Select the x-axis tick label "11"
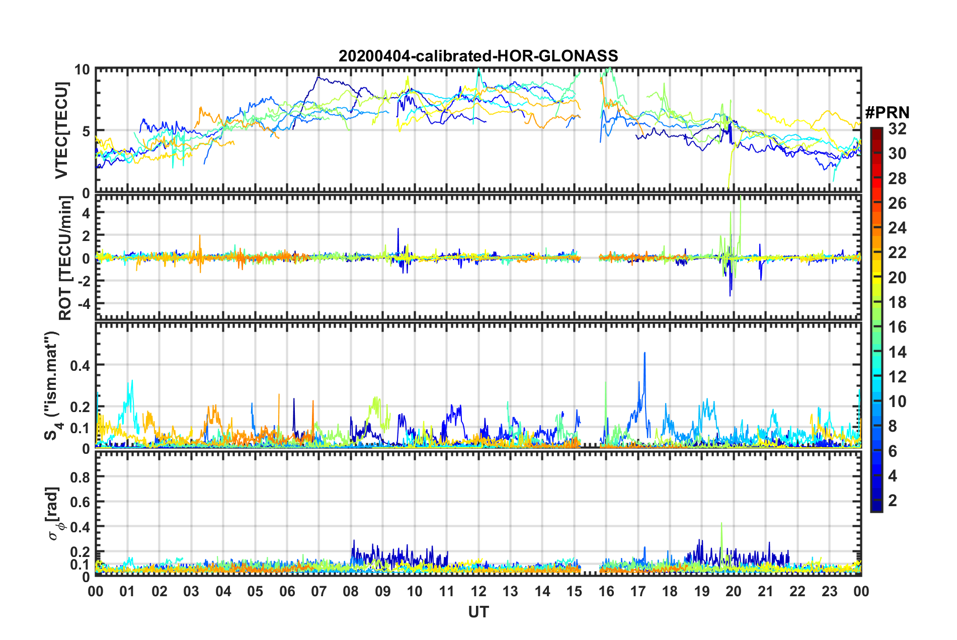The image size is (957, 640). [x=447, y=591]
